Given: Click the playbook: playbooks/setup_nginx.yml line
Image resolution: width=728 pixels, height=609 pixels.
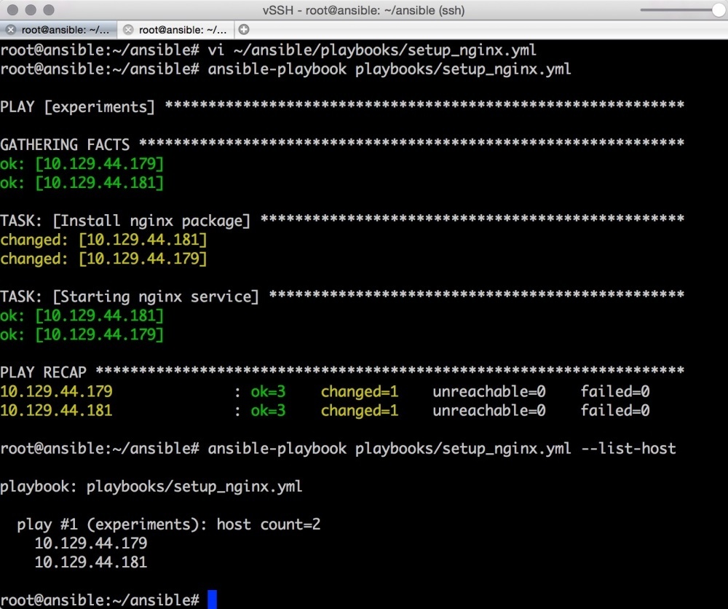Looking at the screenshot, I should coord(151,487).
